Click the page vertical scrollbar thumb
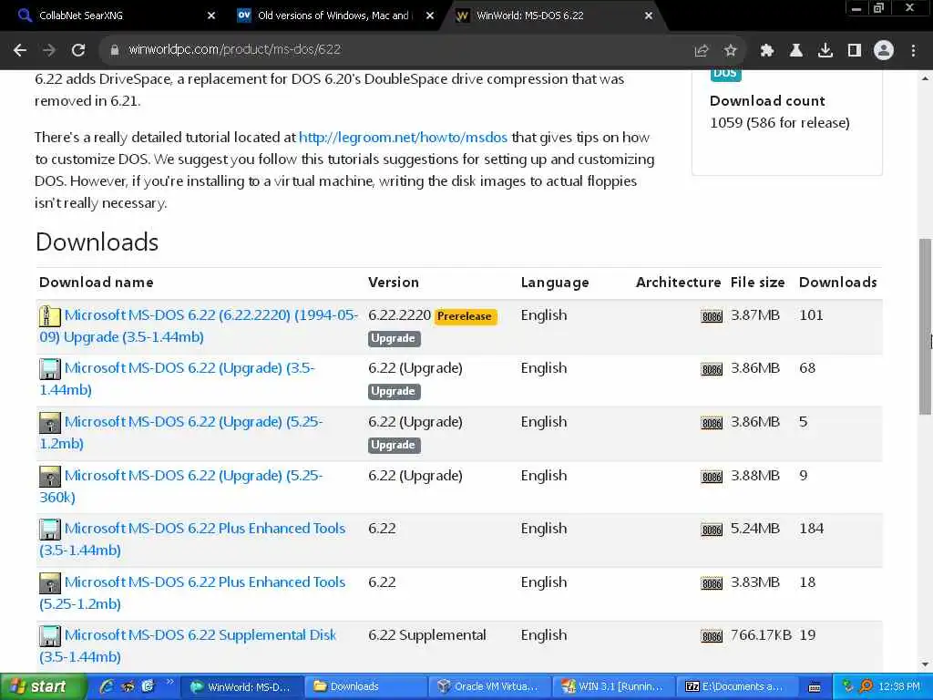This screenshot has height=700, width=933. coord(926,326)
